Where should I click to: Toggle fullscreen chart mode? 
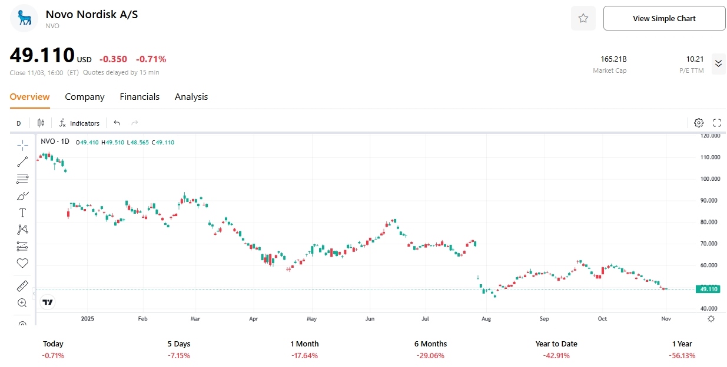point(716,123)
